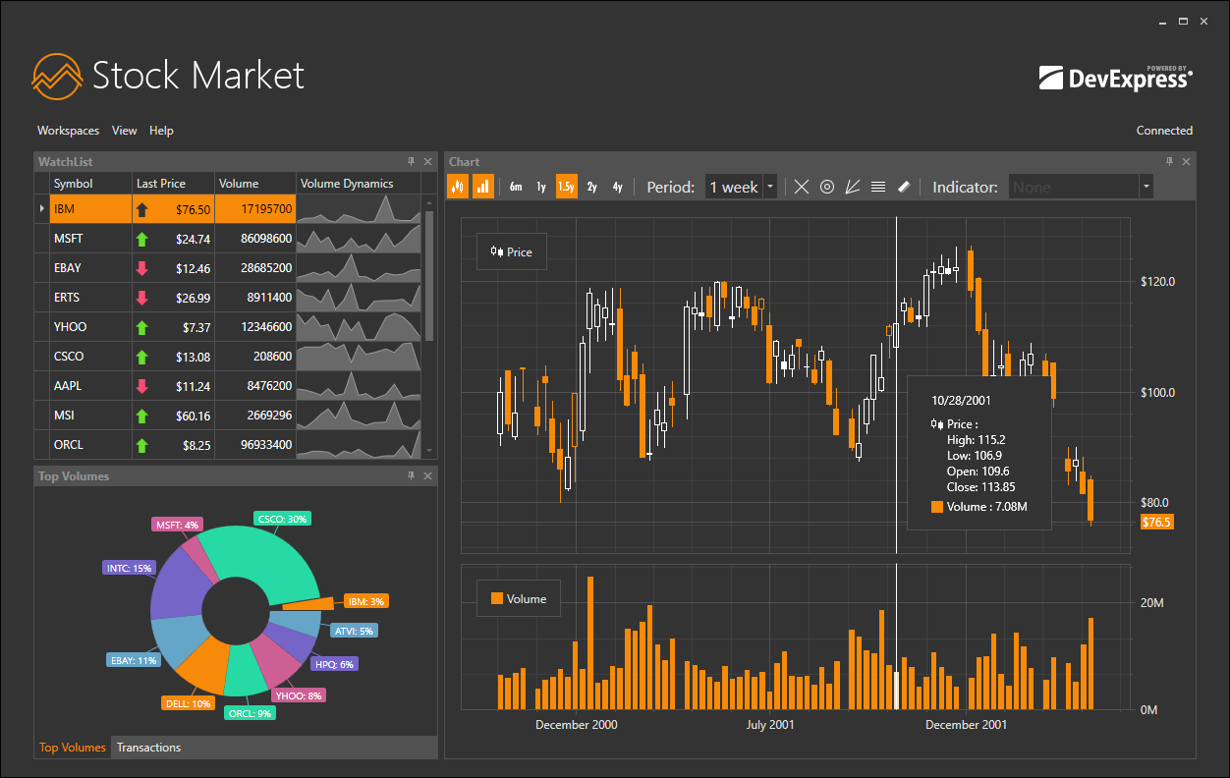1230x778 pixels.
Task: Click the $76.5 current price marker
Action: click(x=1156, y=522)
